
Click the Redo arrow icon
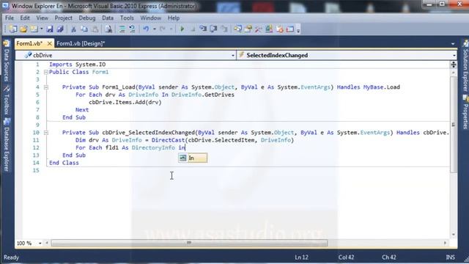(163, 29)
